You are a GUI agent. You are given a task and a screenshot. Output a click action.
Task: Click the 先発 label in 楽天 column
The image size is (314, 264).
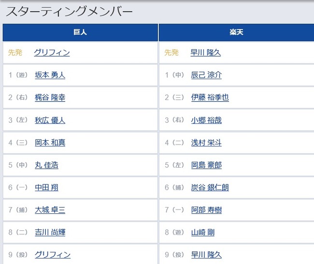coord(171,53)
